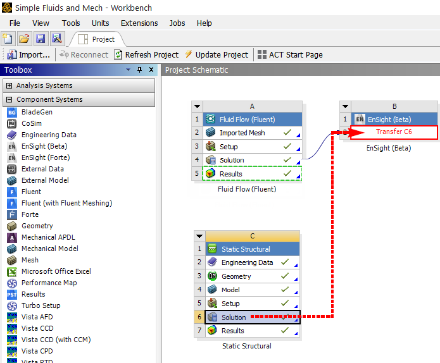Select Model cell in Static Structural
440x363 pixels.
click(x=253, y=290)
